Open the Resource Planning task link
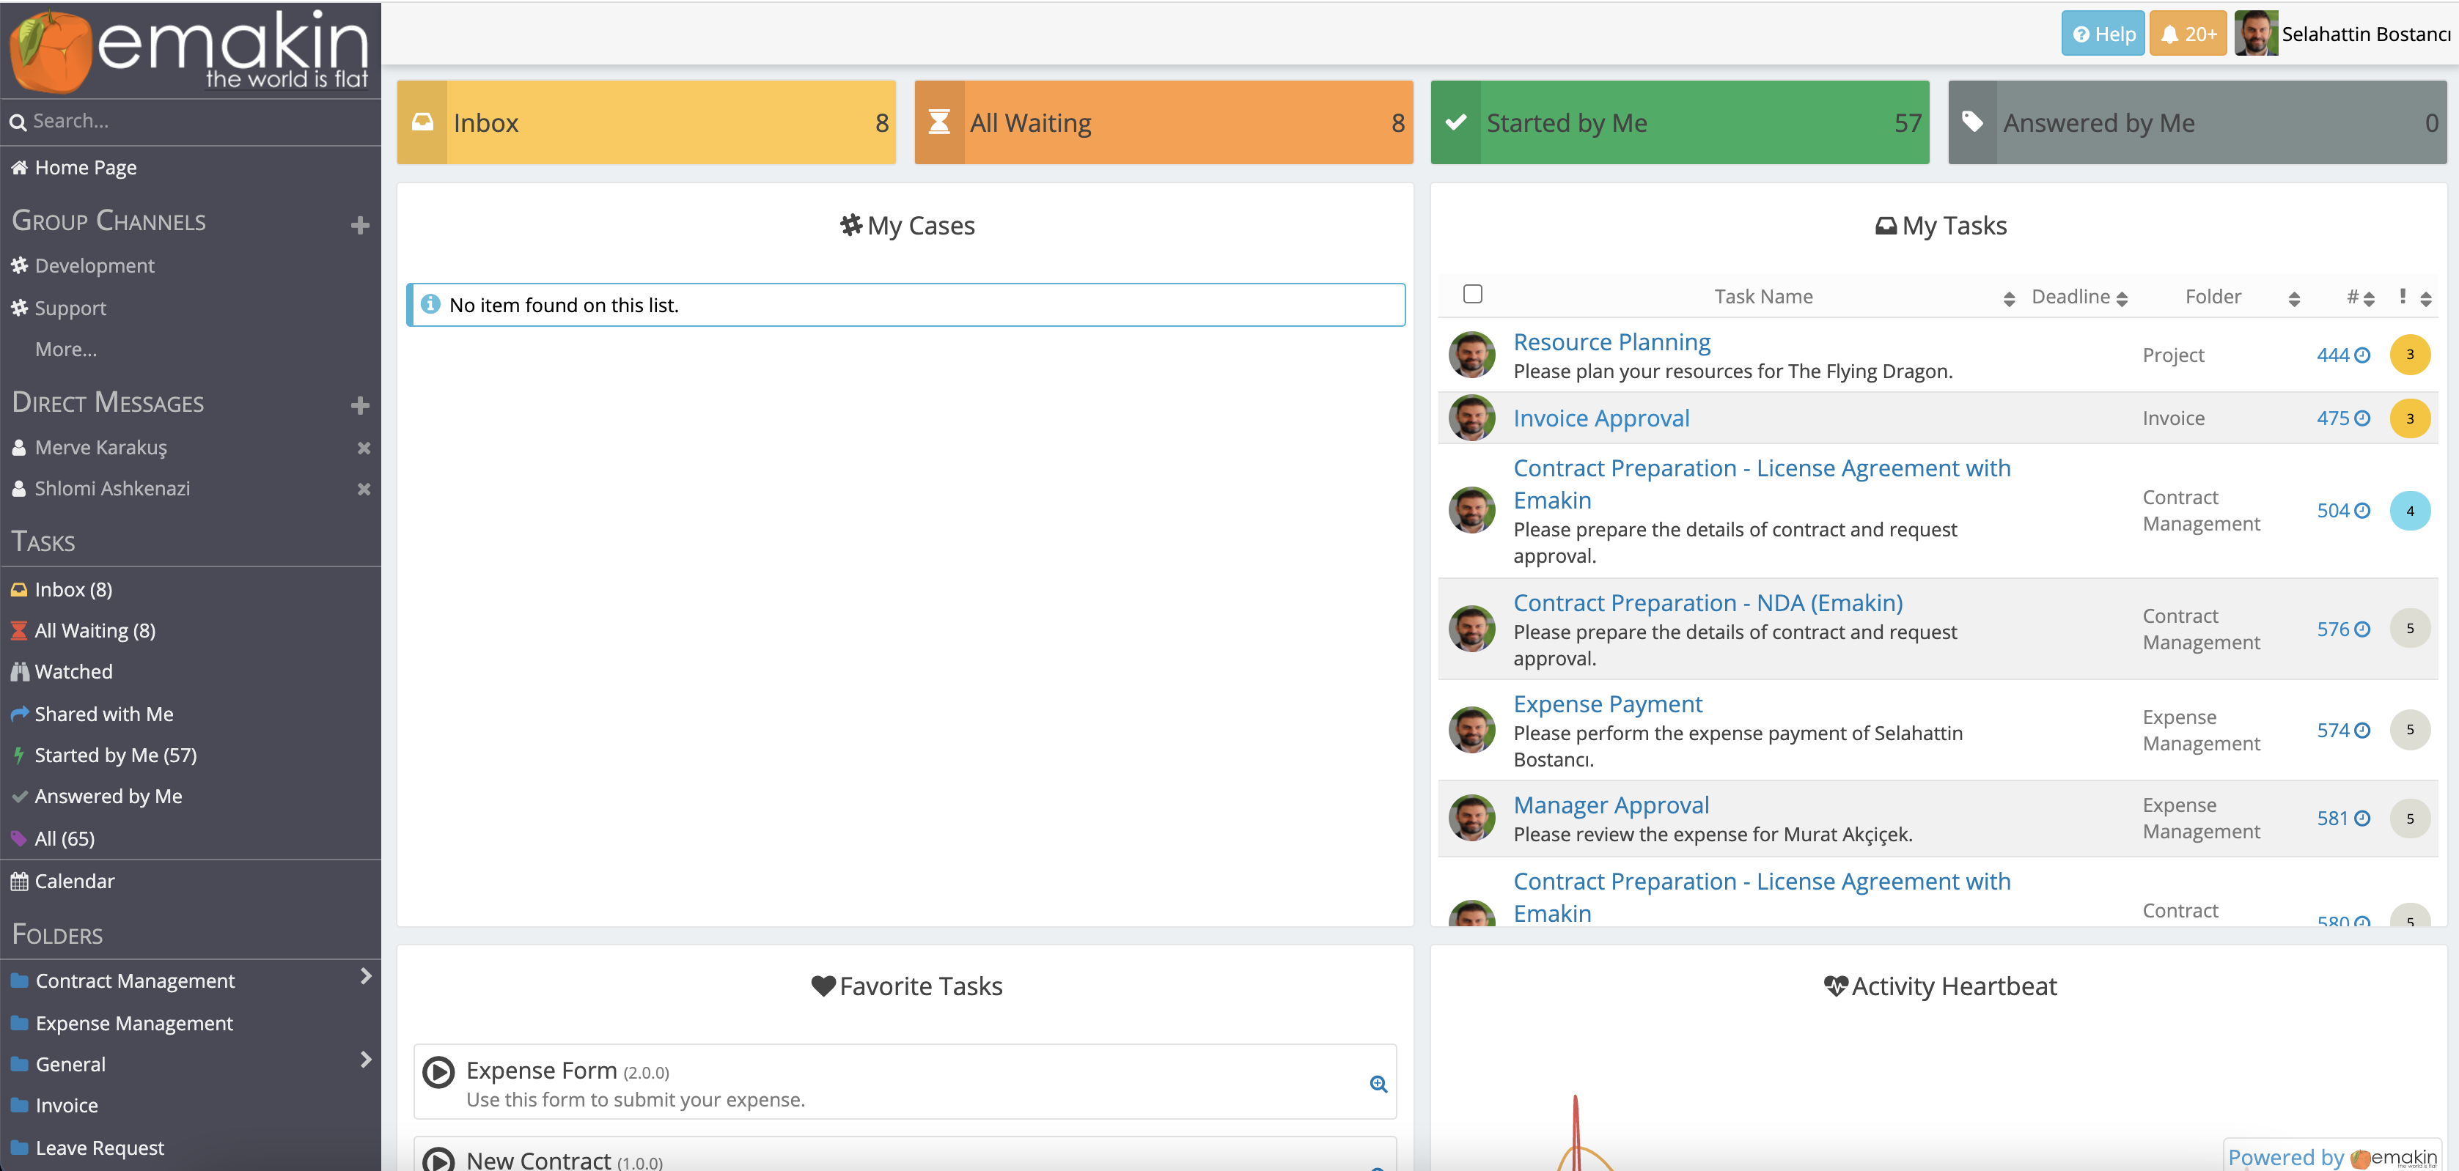The image size is (2459, 1171). coord(1611,341)
